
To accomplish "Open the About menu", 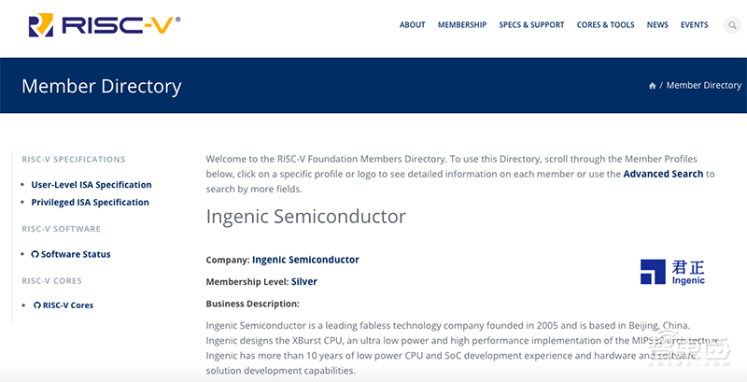I will click(412, 25).
